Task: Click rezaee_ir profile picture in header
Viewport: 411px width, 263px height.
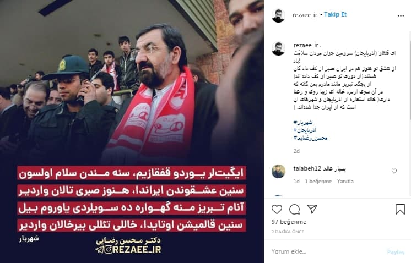Action: [x=278, y=15]
